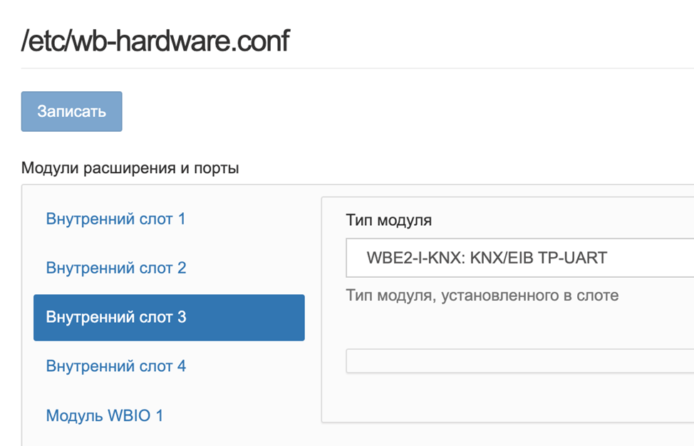Click the /etc/wb-hardware.conf page title
The image size is (694, 446).
pyautogui.click(x=155, y=41)
